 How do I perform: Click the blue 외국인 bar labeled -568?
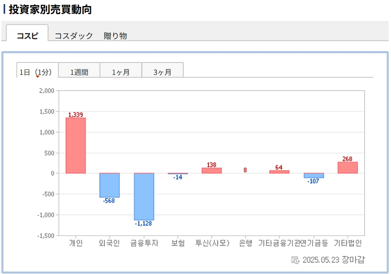pyautogui.click(x=110, y=185)
